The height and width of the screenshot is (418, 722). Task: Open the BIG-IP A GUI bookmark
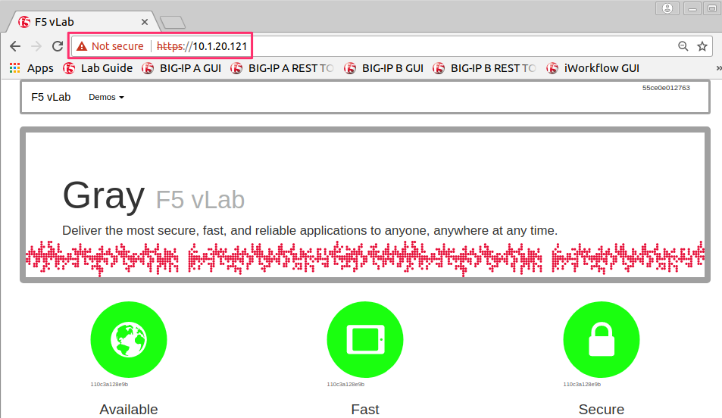(181, 68)
